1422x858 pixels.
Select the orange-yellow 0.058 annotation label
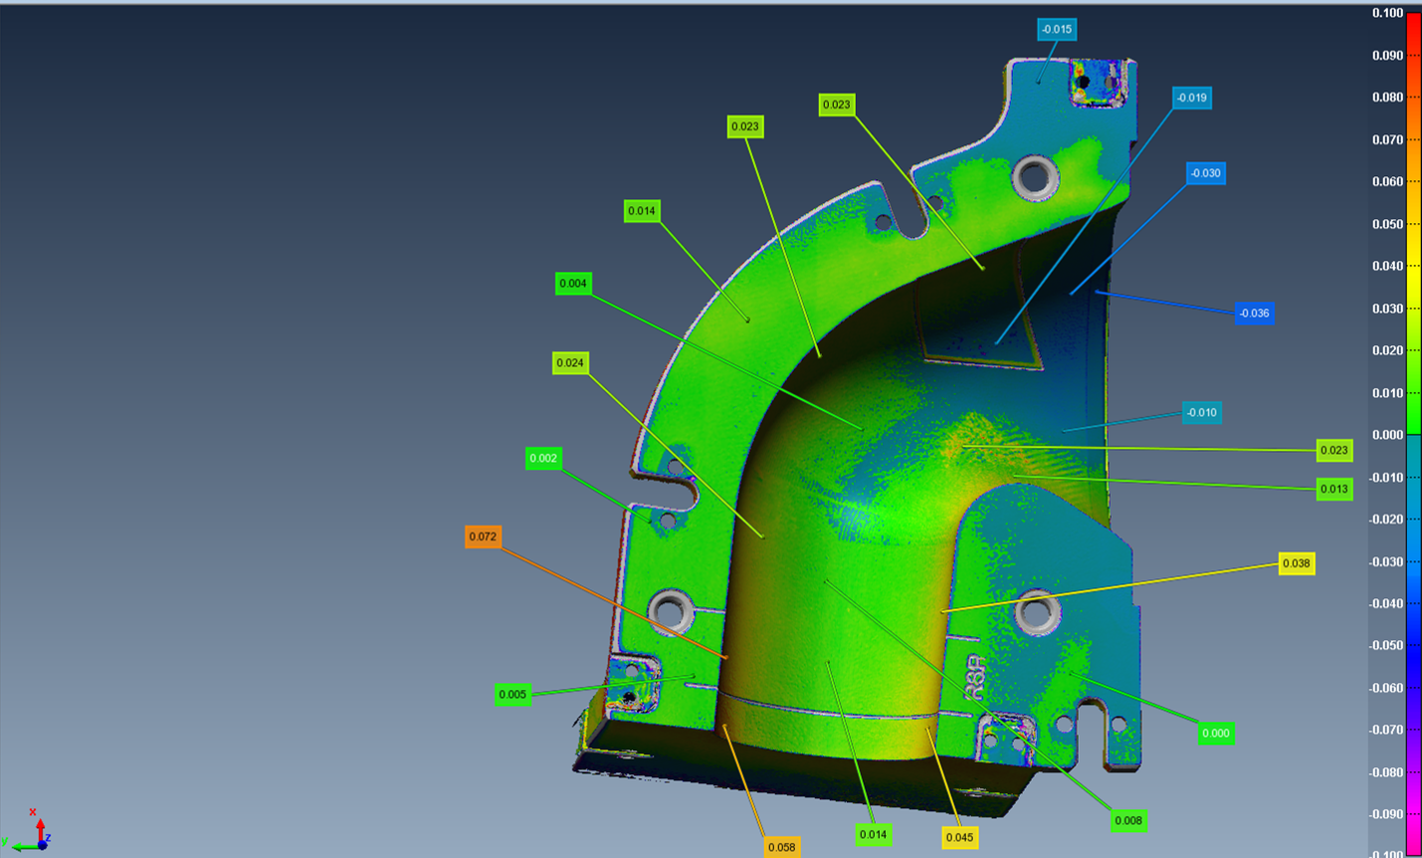782,848
